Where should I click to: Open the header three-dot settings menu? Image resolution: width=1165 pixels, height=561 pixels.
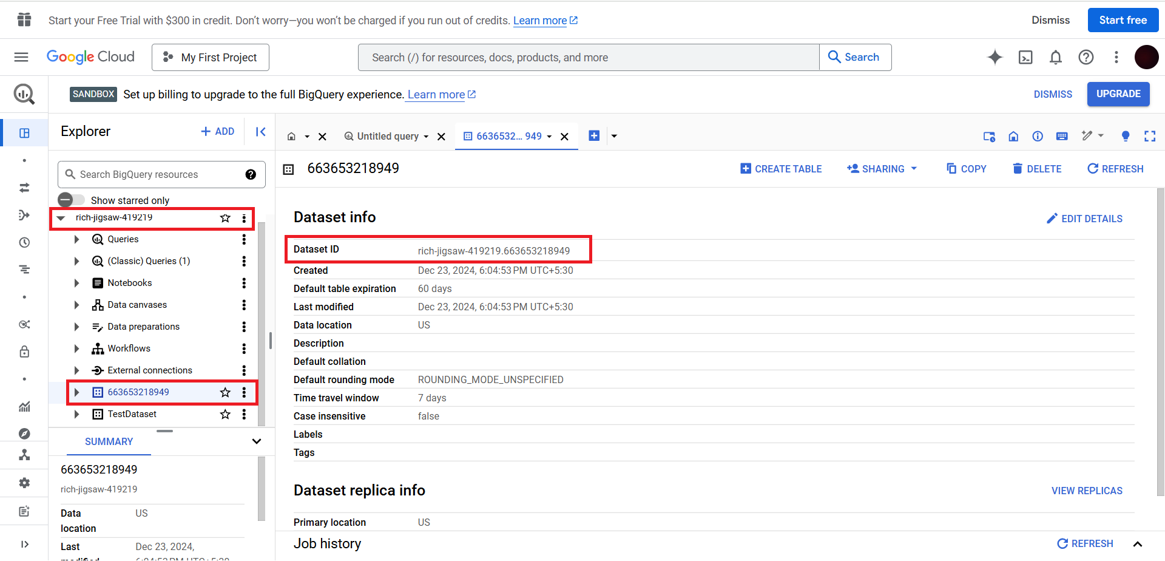coord(1116,57)
